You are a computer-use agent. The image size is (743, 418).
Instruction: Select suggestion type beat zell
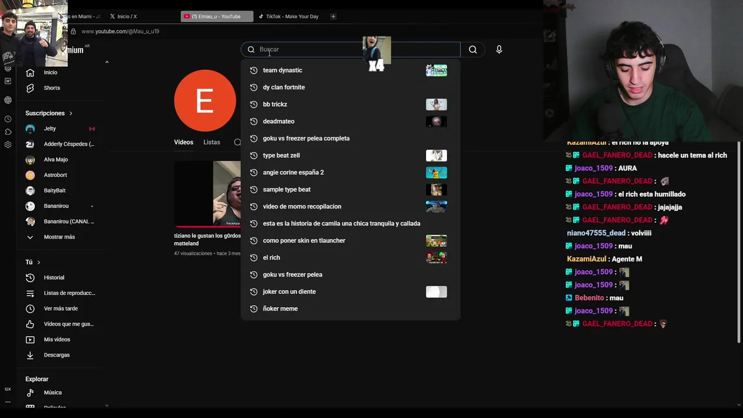pyautogui.click(x=351, y=156)
